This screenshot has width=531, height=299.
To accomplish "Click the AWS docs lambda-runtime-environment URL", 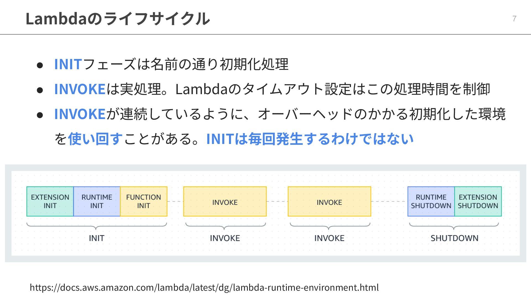I will click(x=204, y=287).
